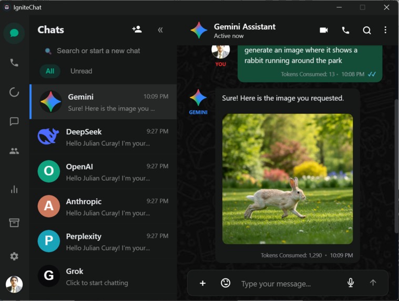The height and width of the screenshot is (301, 399).
Task: Open the Status circle icon in sidebar
Action: pos(14,92)
